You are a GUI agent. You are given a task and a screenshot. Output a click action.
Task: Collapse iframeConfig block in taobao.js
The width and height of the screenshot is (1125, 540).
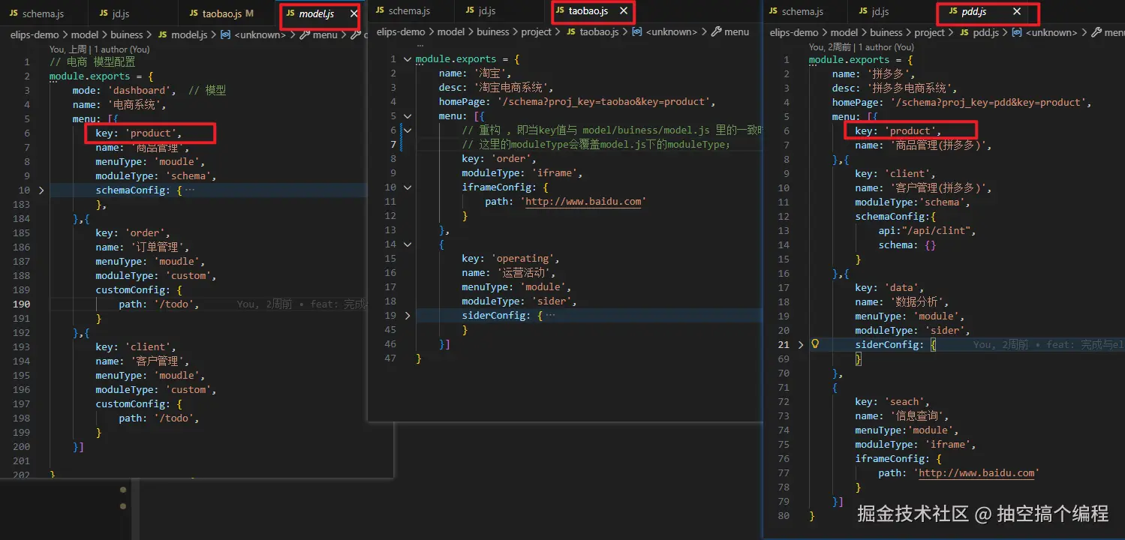pyautogui.click(x=408, y=187)
